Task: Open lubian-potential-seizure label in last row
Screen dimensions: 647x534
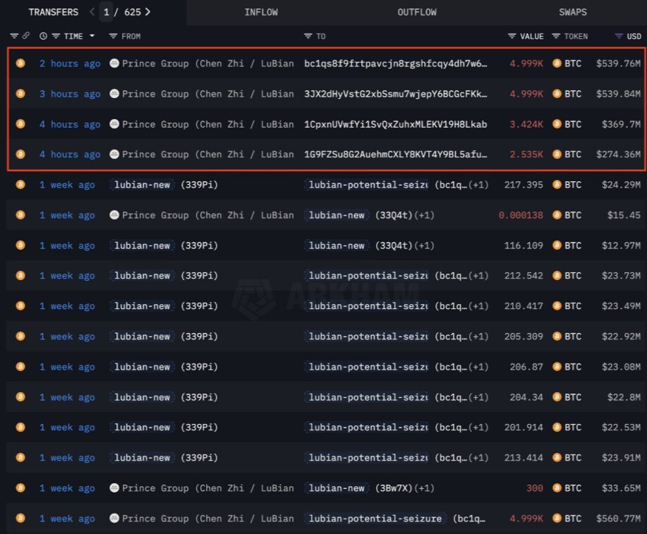Action: [x=375, y=518]
